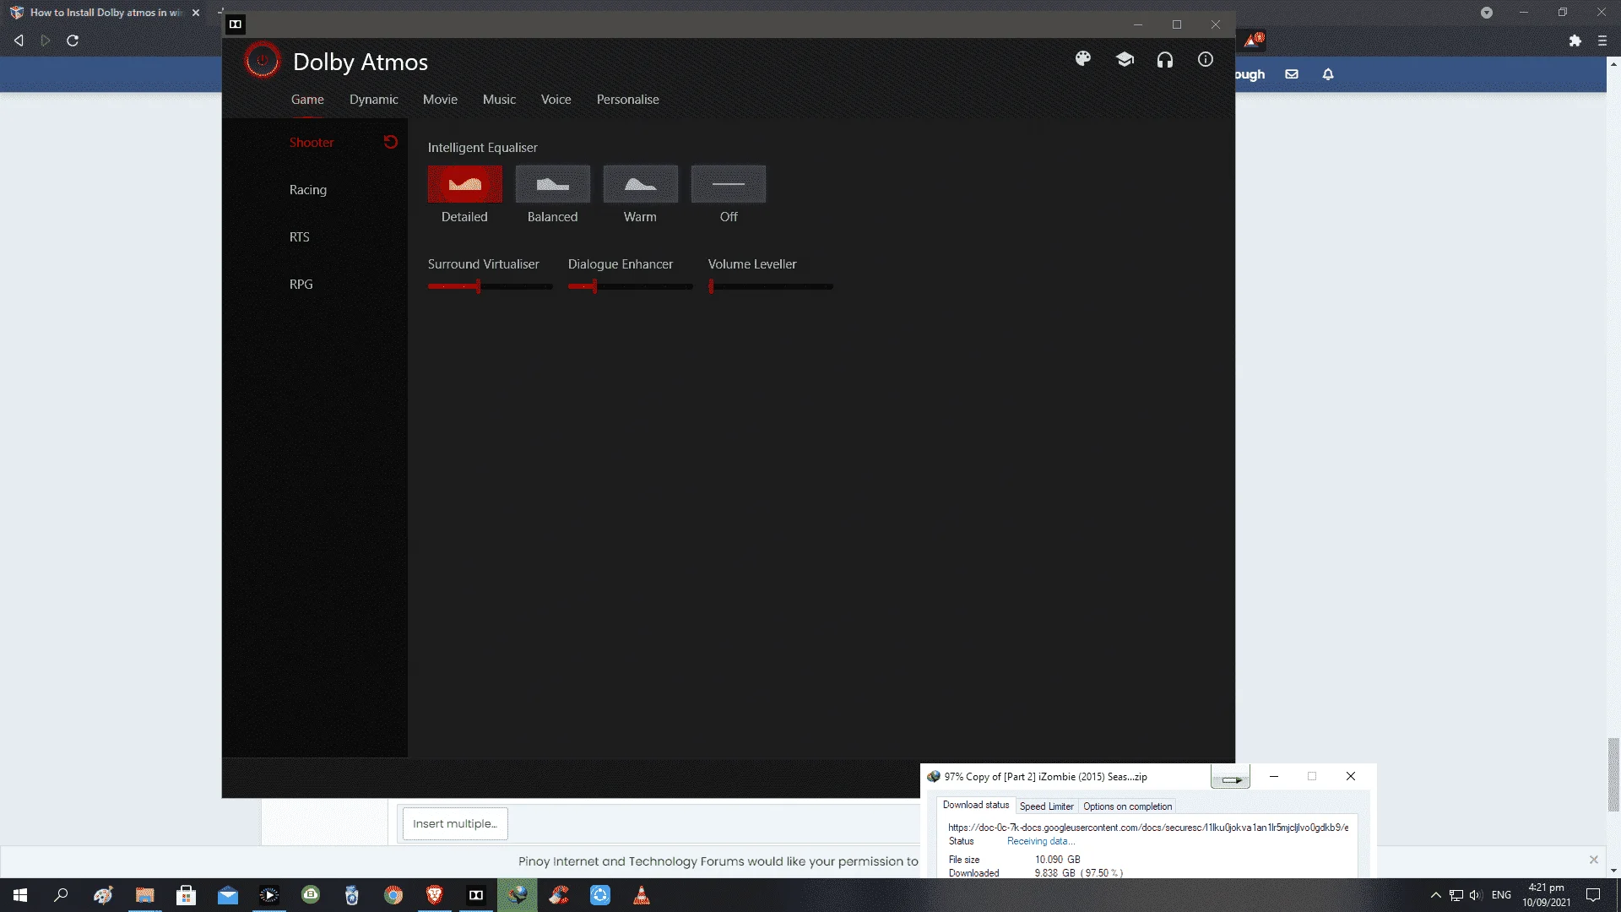The image size is (1621, 912).
Task: Click the Receiving data status text
Action: tap(1041, 841)
